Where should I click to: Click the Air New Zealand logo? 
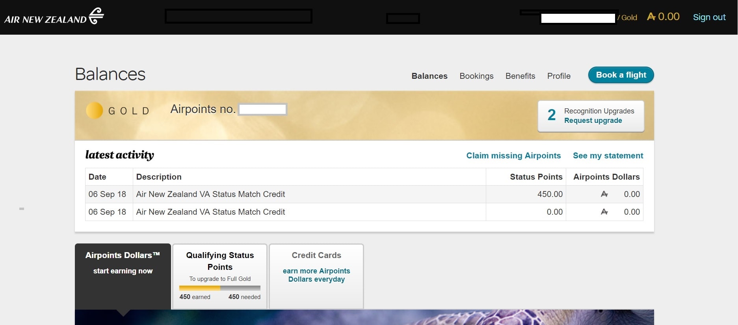[54, 17]
